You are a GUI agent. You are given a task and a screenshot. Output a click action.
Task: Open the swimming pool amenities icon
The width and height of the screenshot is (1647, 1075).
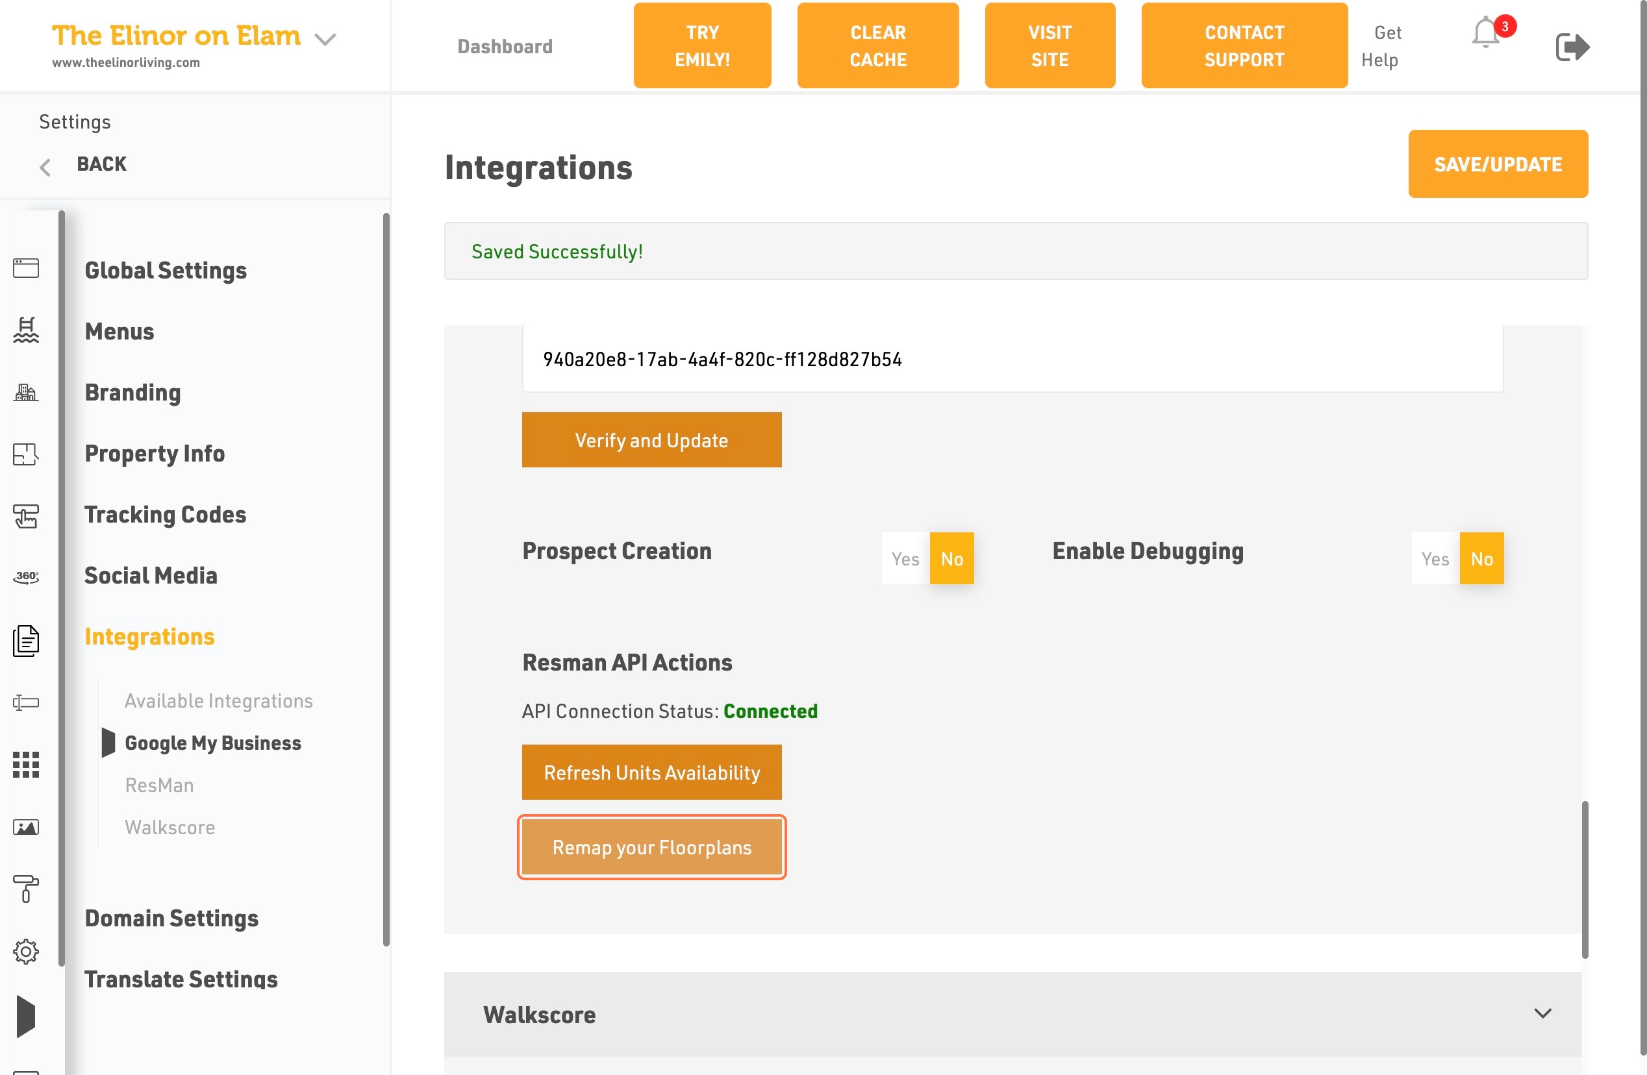(x=26, y=330)
